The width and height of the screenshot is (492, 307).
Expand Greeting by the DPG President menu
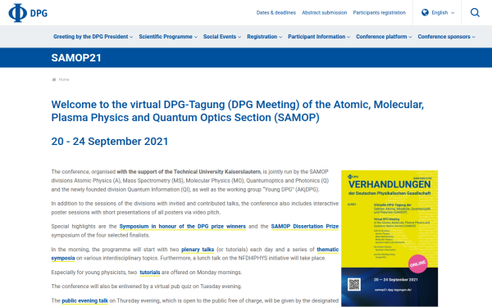point(93,37)
